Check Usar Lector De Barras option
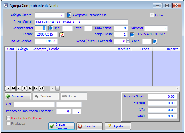 click(x=8, y=118)
